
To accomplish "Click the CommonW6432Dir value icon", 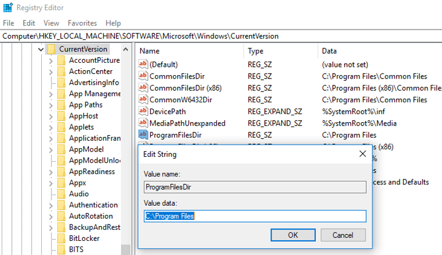I will 143,100.
